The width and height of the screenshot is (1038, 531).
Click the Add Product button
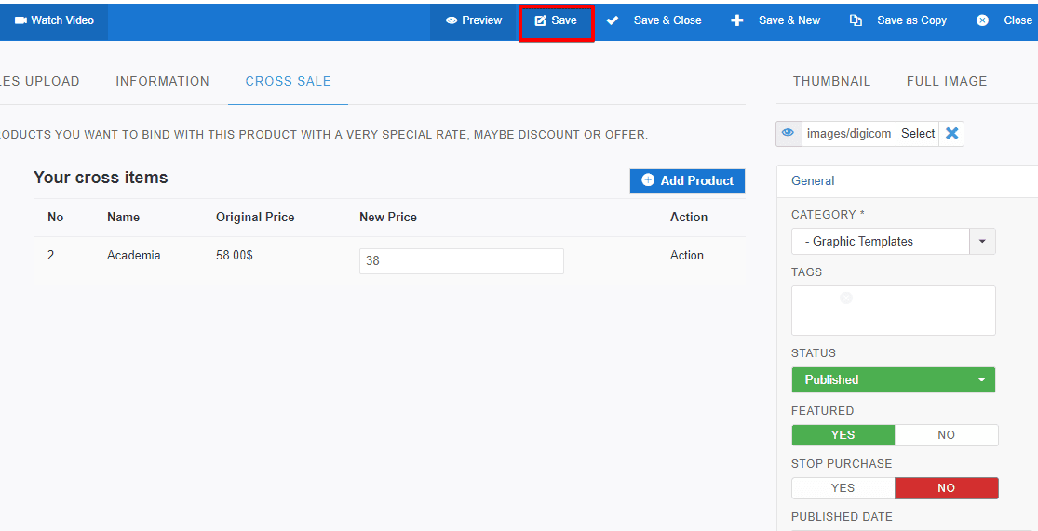coord(687,181)
